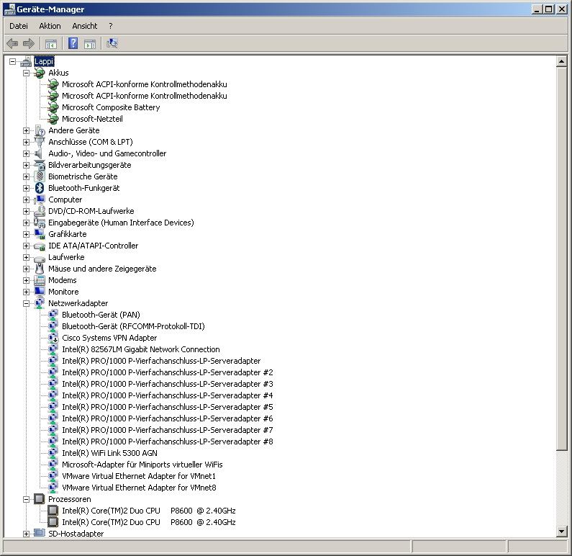Click the vertical scrollbar up arrow
This screenshot has width=572, height=556.
click(x=562, y=62)
